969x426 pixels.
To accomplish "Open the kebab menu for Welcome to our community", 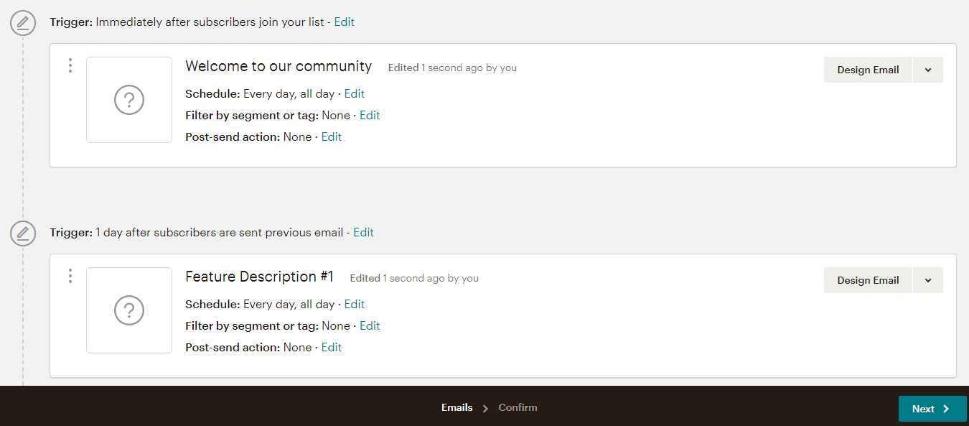I will 70,65.
